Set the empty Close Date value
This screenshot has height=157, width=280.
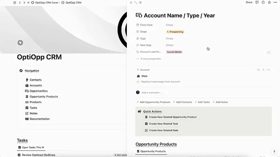(170, 25)
